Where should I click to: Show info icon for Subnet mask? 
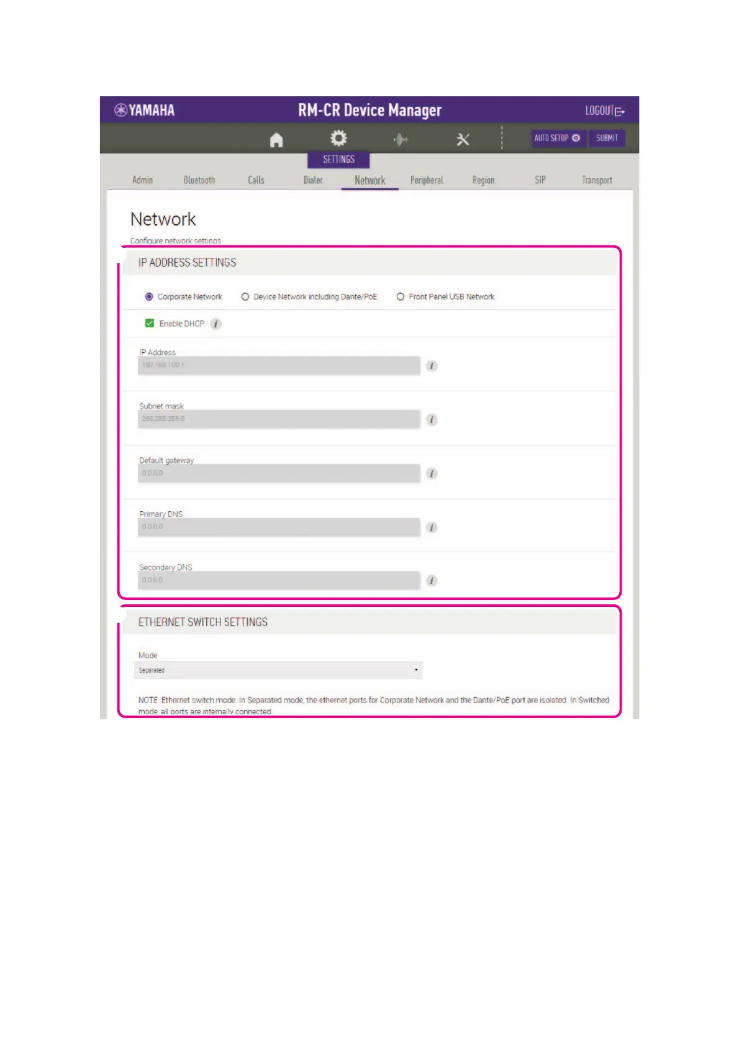point(432,420)
